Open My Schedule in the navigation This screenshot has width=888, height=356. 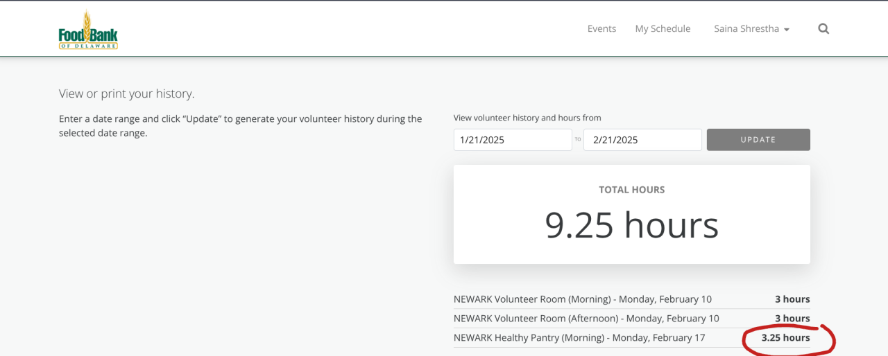pyautogui.click(x=663, y=29)
